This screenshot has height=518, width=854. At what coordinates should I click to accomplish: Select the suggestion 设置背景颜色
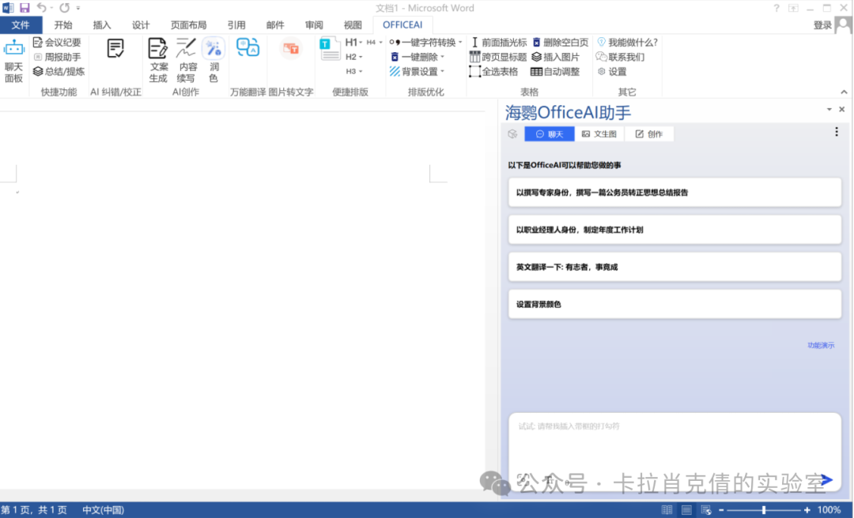click(x=675, y=304)
